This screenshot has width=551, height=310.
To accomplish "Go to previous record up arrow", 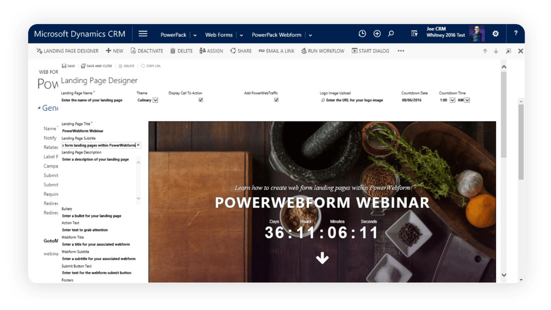I will coord(485,51).
